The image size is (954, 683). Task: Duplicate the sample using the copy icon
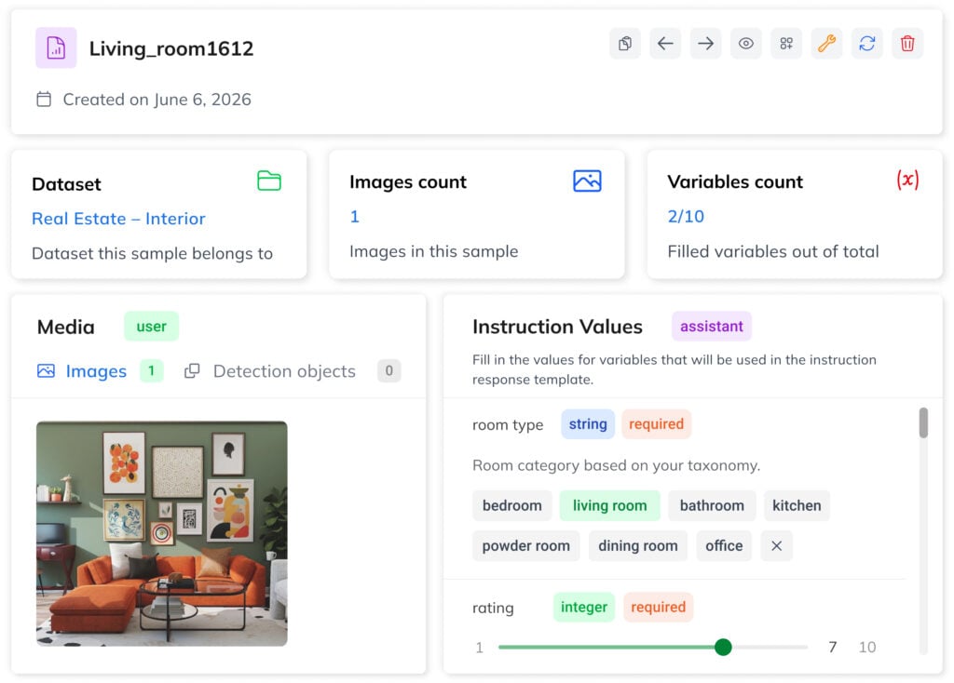click(x=625, y=43)
